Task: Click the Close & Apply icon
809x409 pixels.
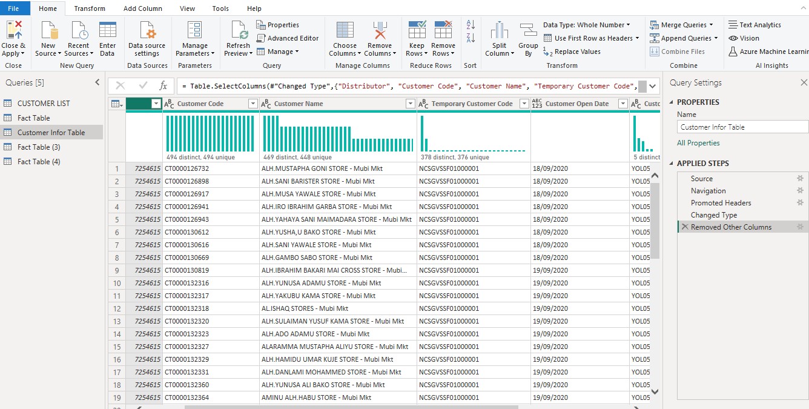Action: pyautogui.click(x=13, y=30)
